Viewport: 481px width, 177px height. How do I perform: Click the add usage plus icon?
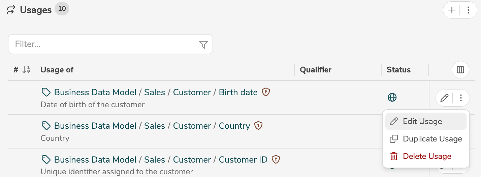(x=452, y=10)
